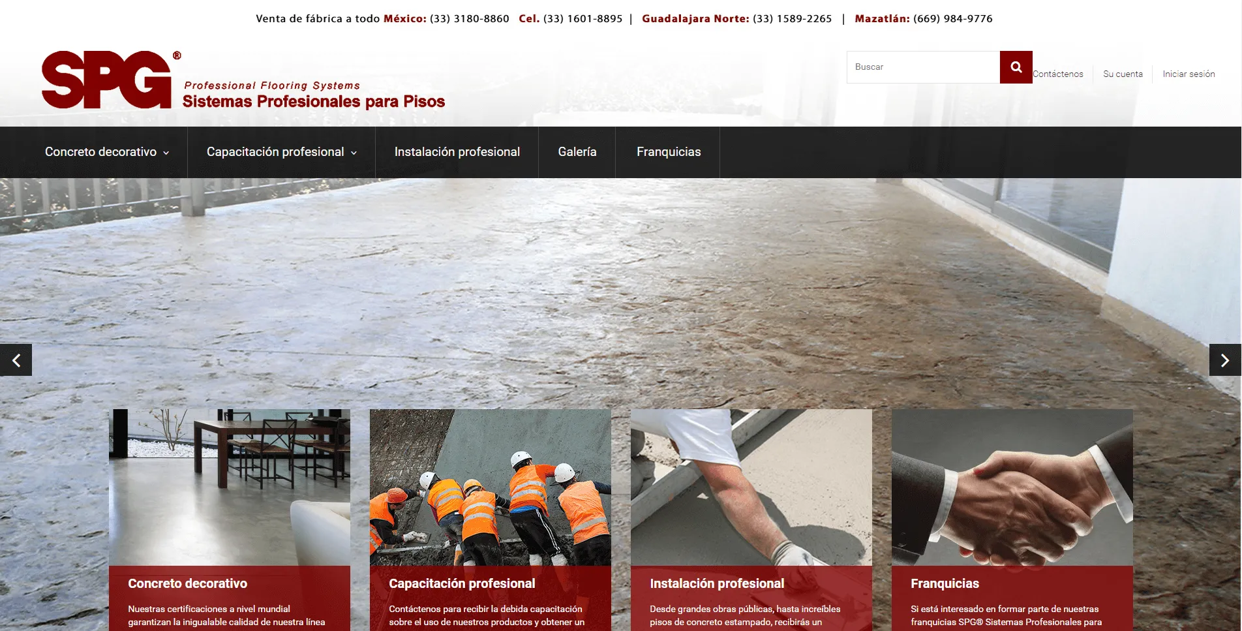1242x631 pixels.
Task: Click the Iniciar sesión link
Action: pos(1189,74)
